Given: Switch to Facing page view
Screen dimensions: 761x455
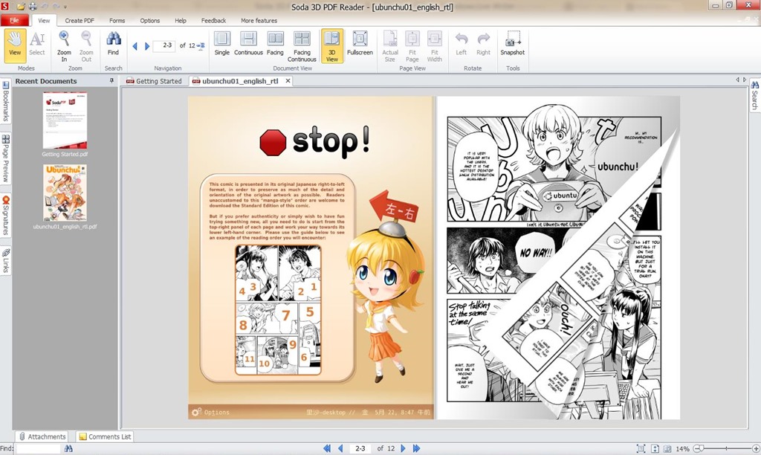Looking at the screenshot, I should 275,45.
